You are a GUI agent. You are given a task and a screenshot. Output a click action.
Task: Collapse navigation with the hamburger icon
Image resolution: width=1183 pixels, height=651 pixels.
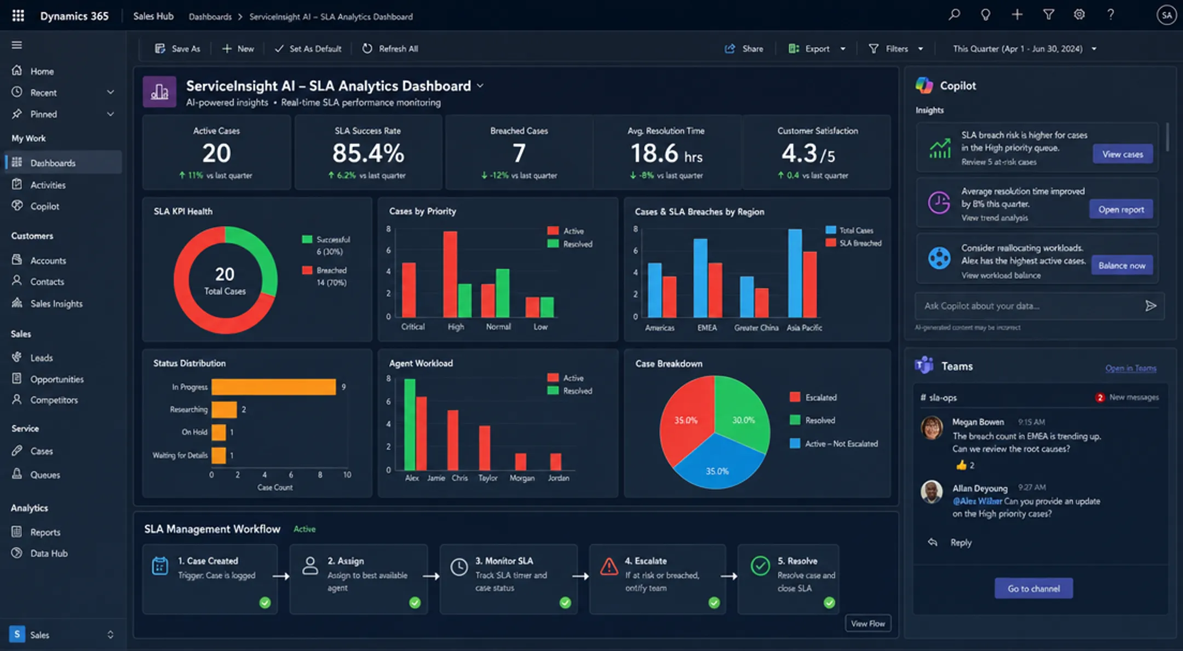[17, 45]
